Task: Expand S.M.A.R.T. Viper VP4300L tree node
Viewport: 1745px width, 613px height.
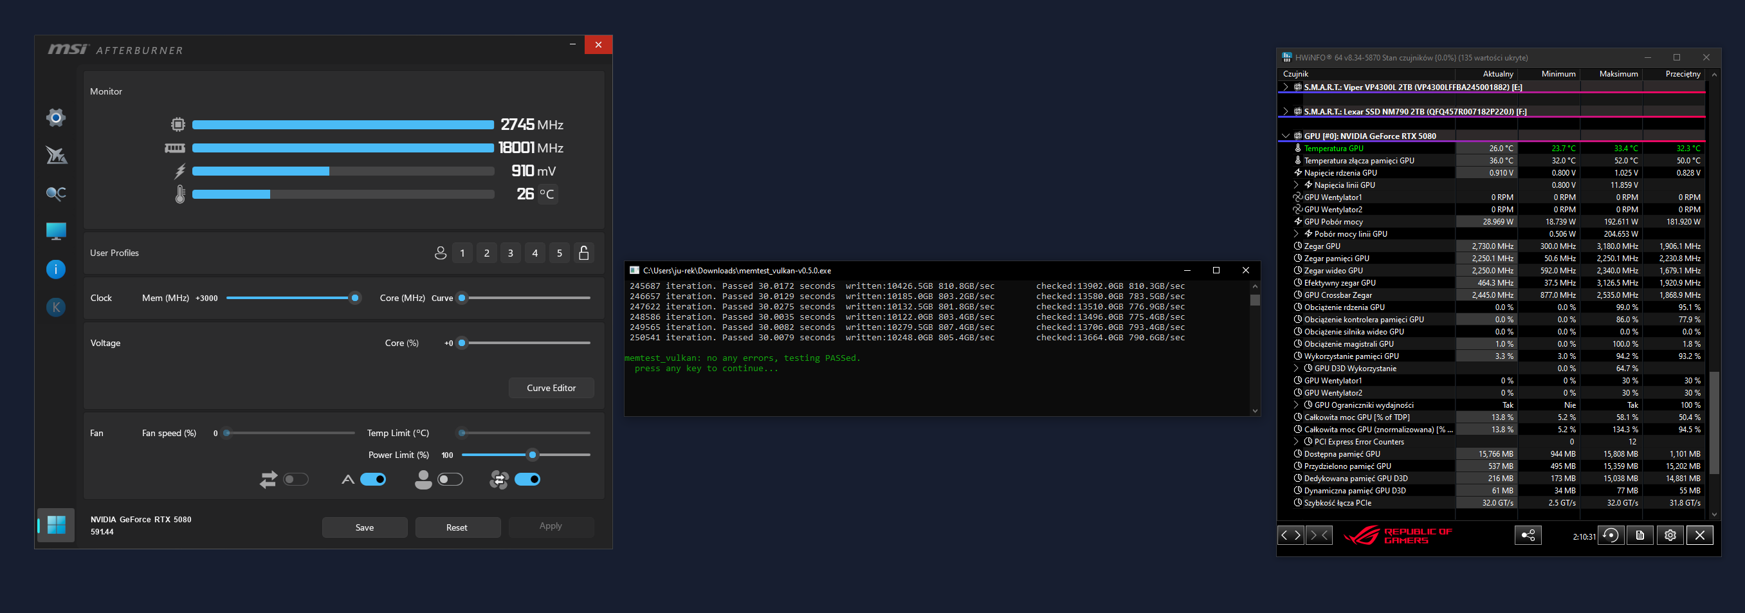Action: tap(1285, 87)
